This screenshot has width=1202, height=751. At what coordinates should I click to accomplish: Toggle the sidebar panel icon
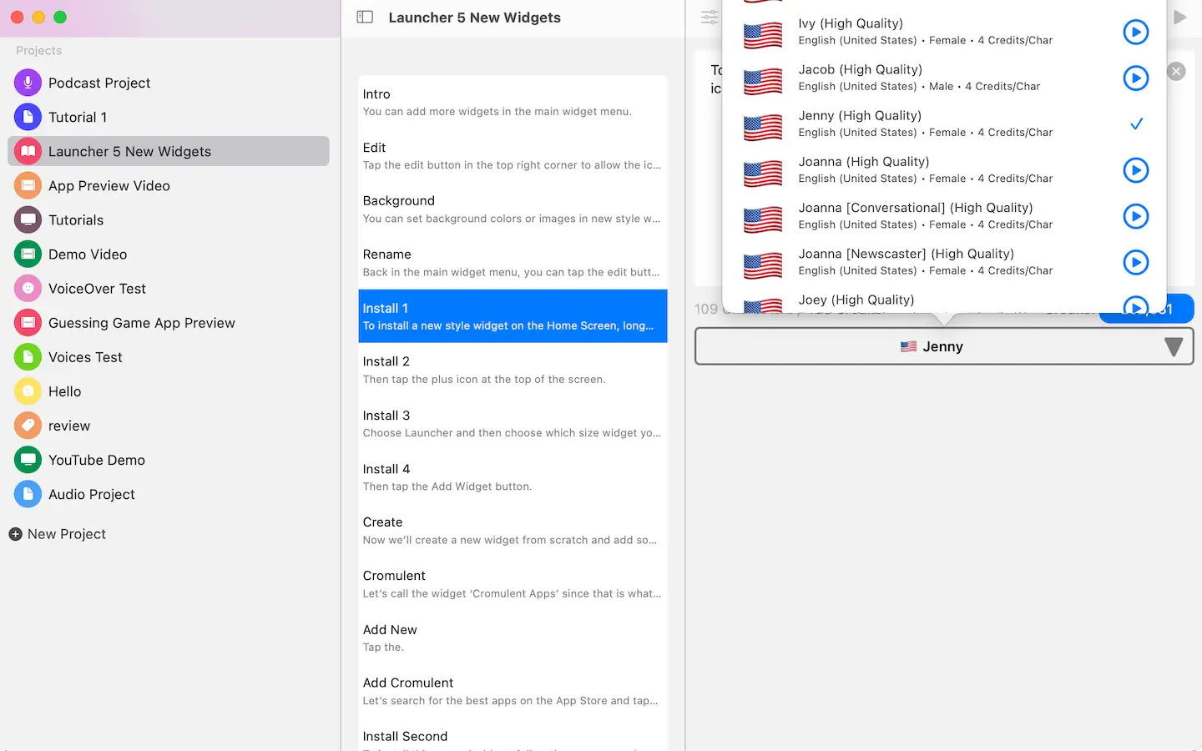(x=365, y=17)
